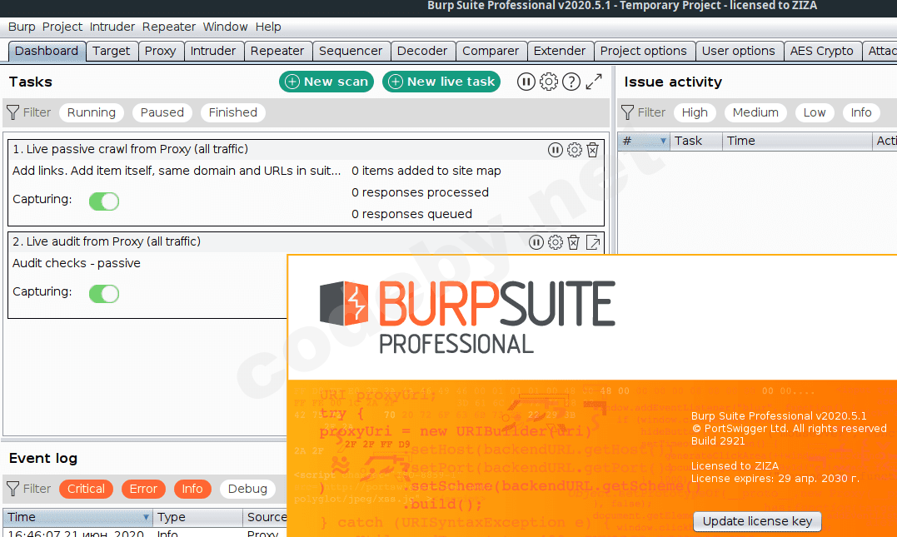The width and height of the screenshot is (897, 537).
Task: Open the Window menu
Action: [x=226, y=27]
